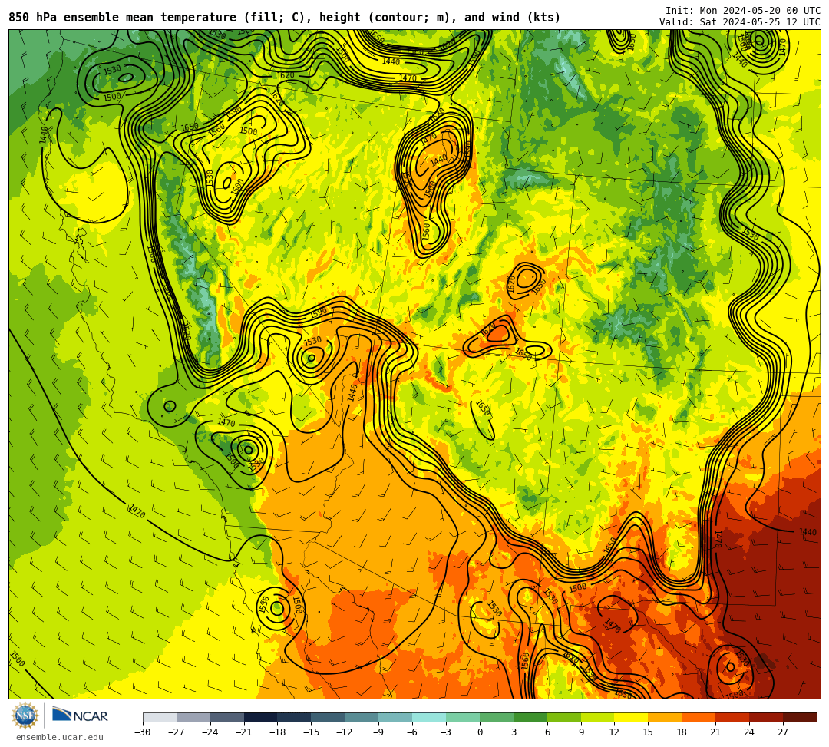Select the 850 hPa ensemble mean plot title
Image resolution: width=829 pixels, height=747 pixels.
(285, 18)
